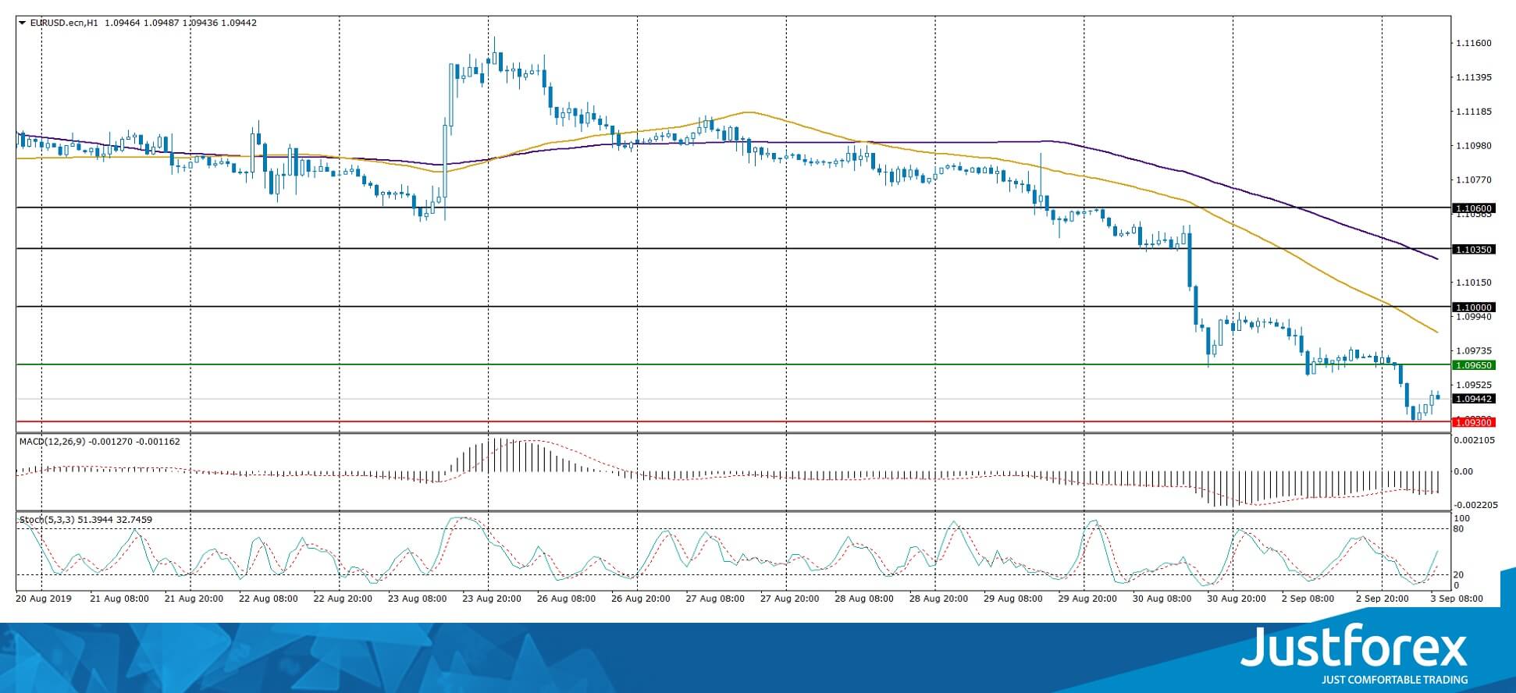Click the 21 Aug 20:00 time label
1516x693 pixels.
click(194, 599)
